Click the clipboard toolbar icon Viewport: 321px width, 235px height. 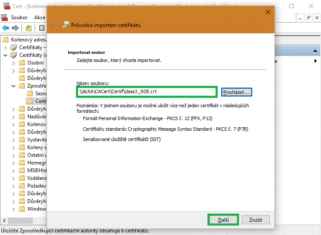pos(42,28)
